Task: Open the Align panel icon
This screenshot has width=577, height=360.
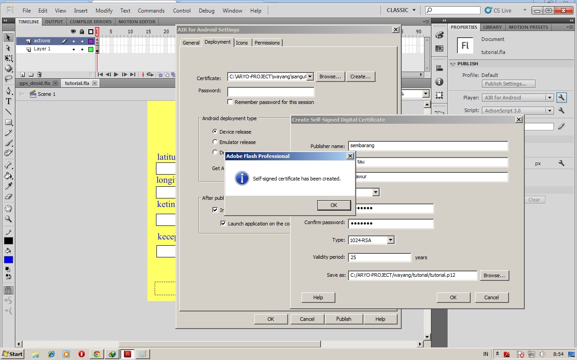Action: 440,67
